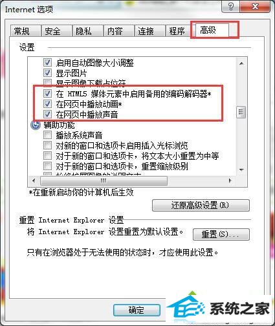Uncheck 在网页中播放声音 checkbox
This screenshot has height=326, width=275.
coord(47,114)
